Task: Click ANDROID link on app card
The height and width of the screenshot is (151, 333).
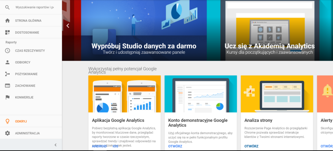Action: coord(99,146)
